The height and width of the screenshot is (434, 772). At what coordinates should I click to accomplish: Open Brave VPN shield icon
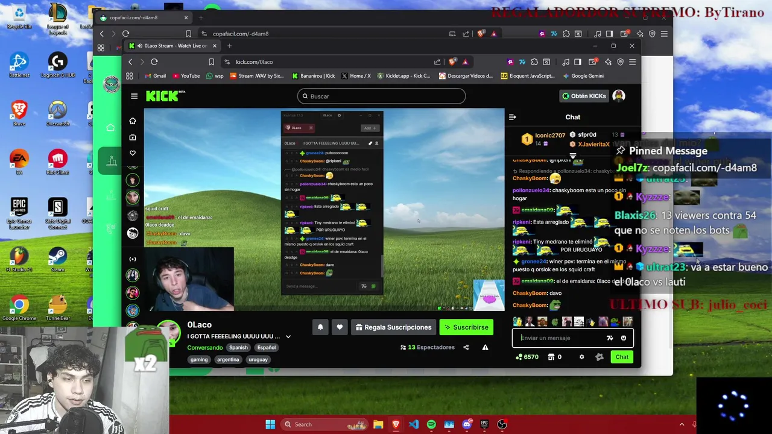[x=620, y=62]
